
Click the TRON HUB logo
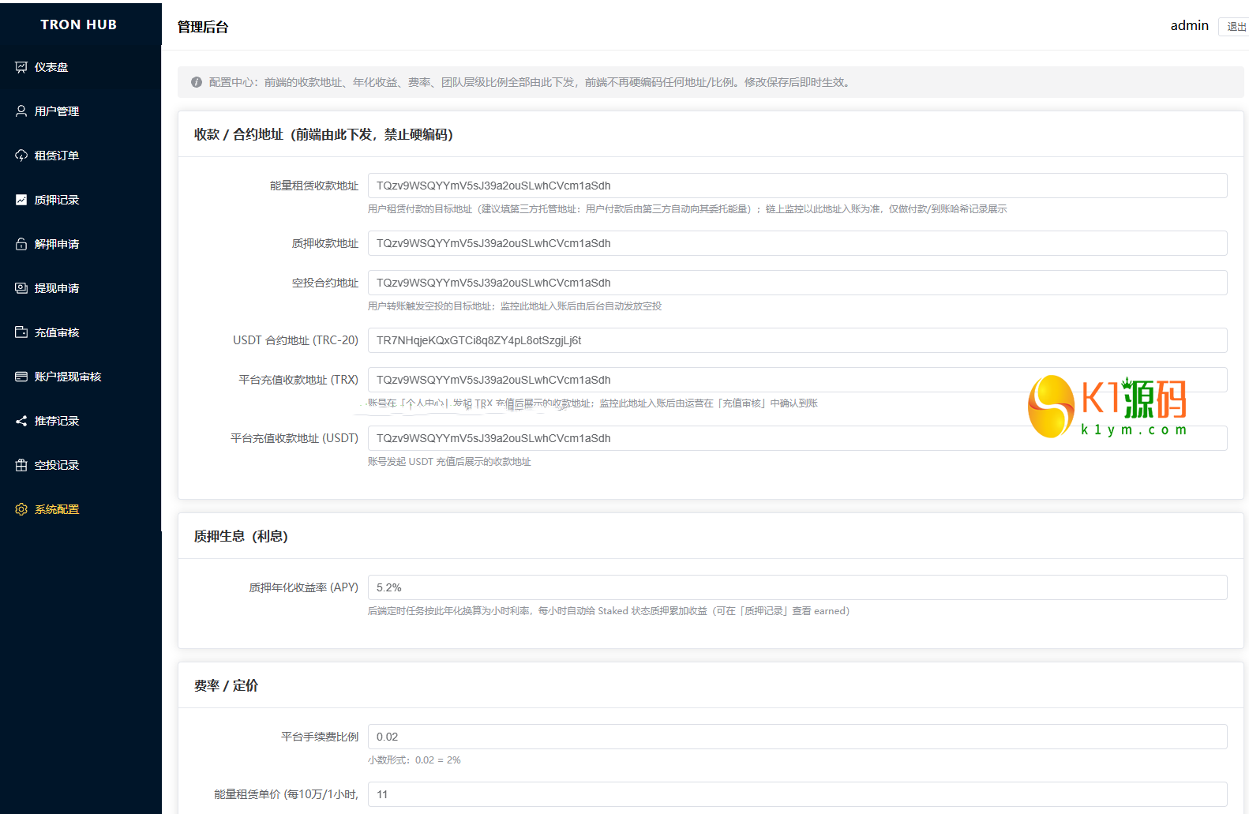coord(79,24)
